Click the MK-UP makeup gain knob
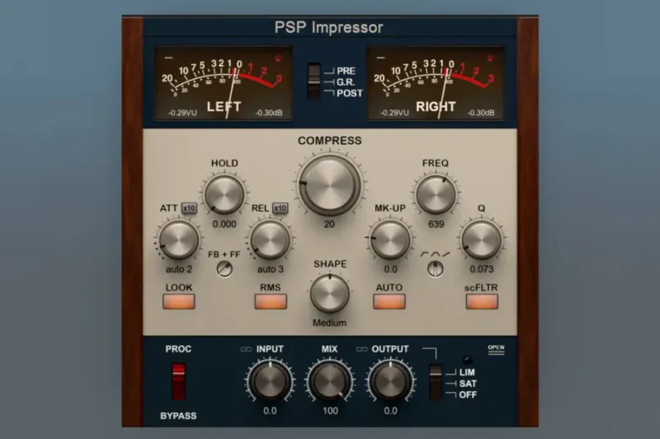 (x=389, y=240)
